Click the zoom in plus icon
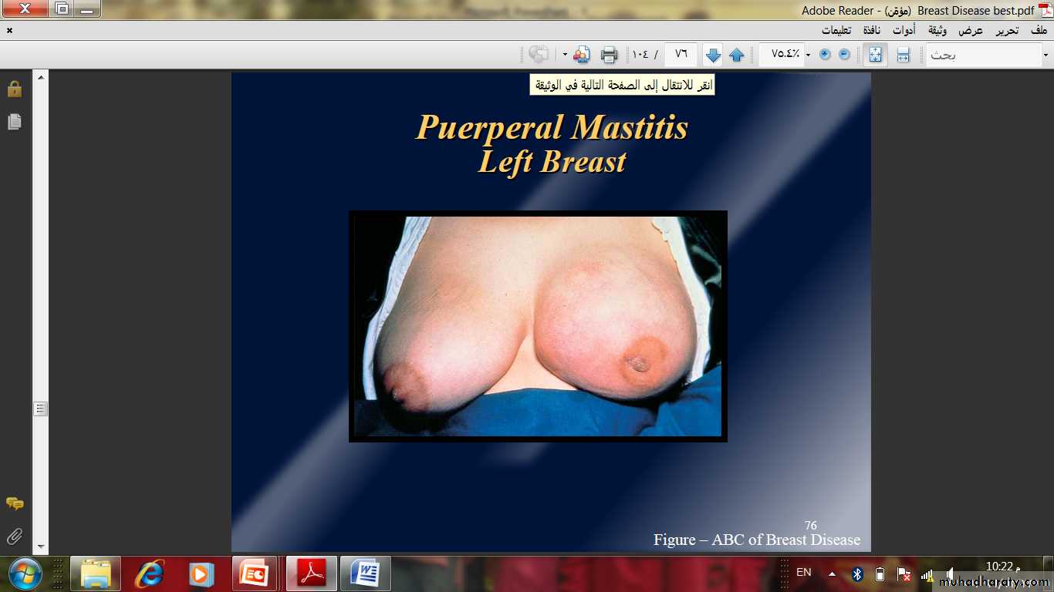This screenshot has width=1054, height=592. point(825,55)
